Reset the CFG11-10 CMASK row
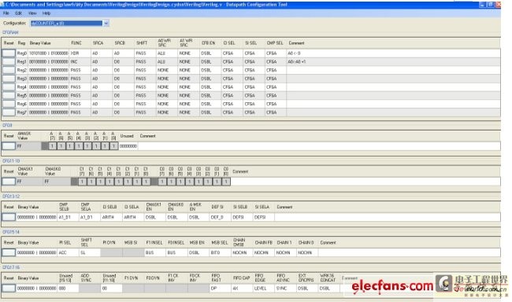This screenshot has height=302, width=512. [x=9, y=182]
